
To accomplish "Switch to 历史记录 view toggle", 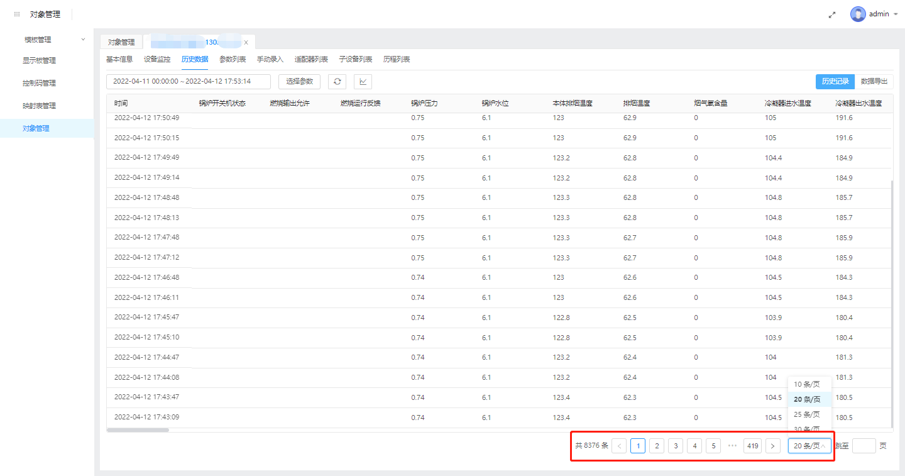I will 835,81.
